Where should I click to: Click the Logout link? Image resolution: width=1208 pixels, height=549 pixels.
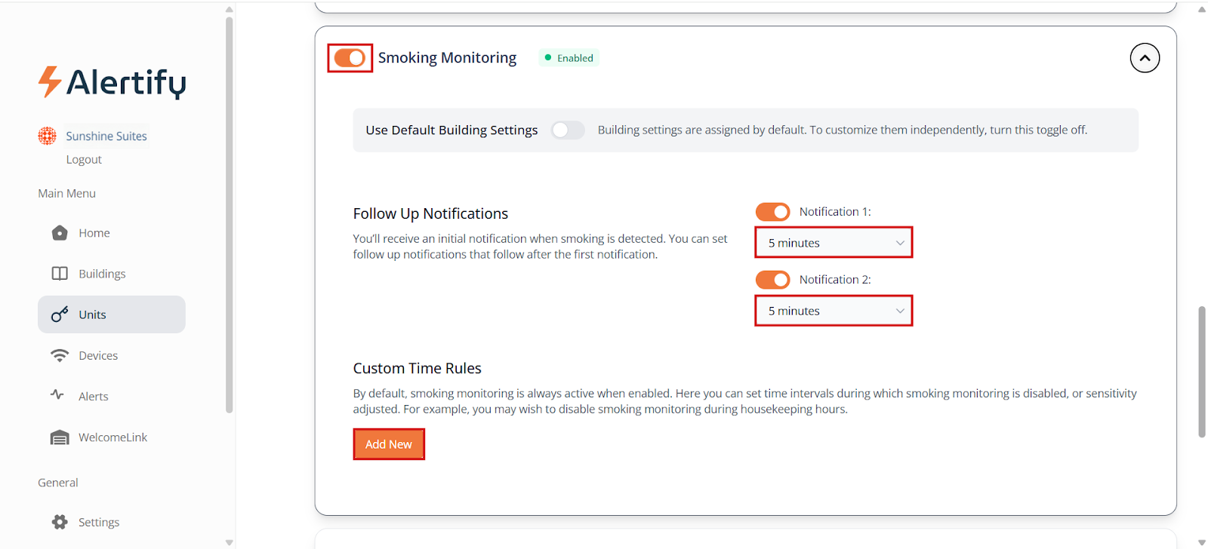pyautogui.click(x=84, y=160)
